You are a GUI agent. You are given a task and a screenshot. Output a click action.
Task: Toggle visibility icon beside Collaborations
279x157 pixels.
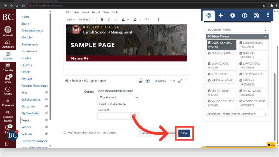[x=46, y=99]
